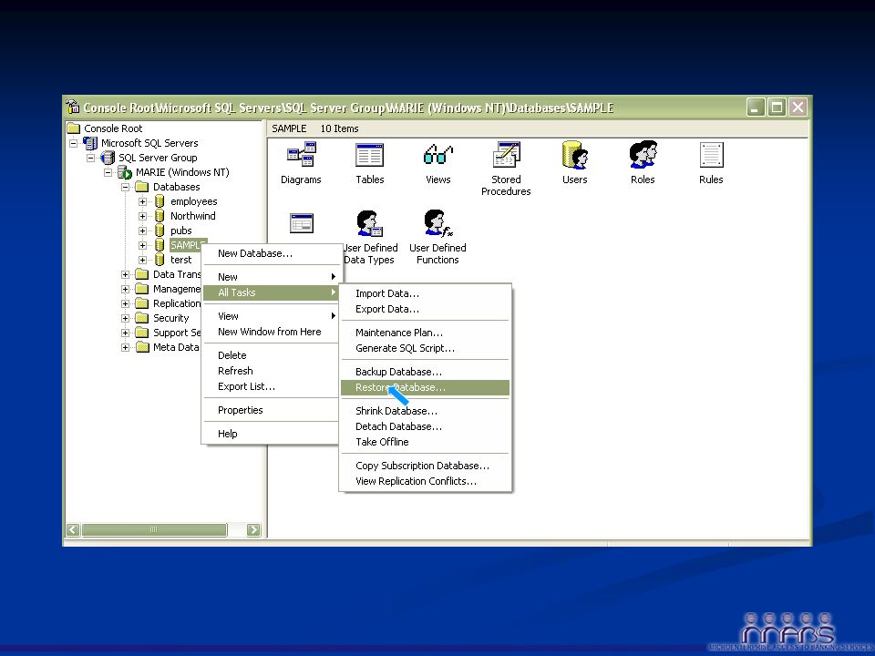Select Import Data from submenu
The image size is (875, 656).
tap(426, 293)
